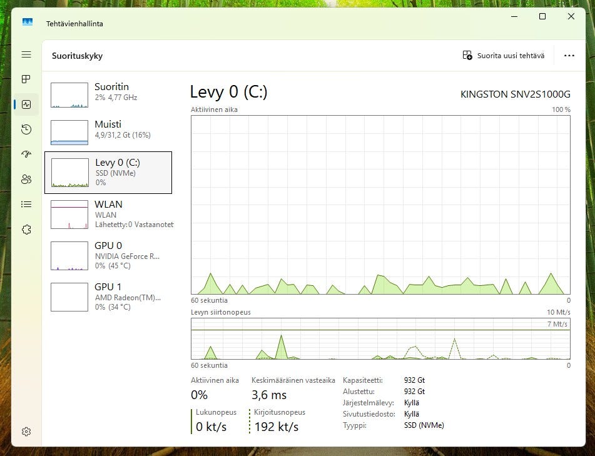
Task: Click Suoritin mini graph thumbnail
Action: coord(69,95)
